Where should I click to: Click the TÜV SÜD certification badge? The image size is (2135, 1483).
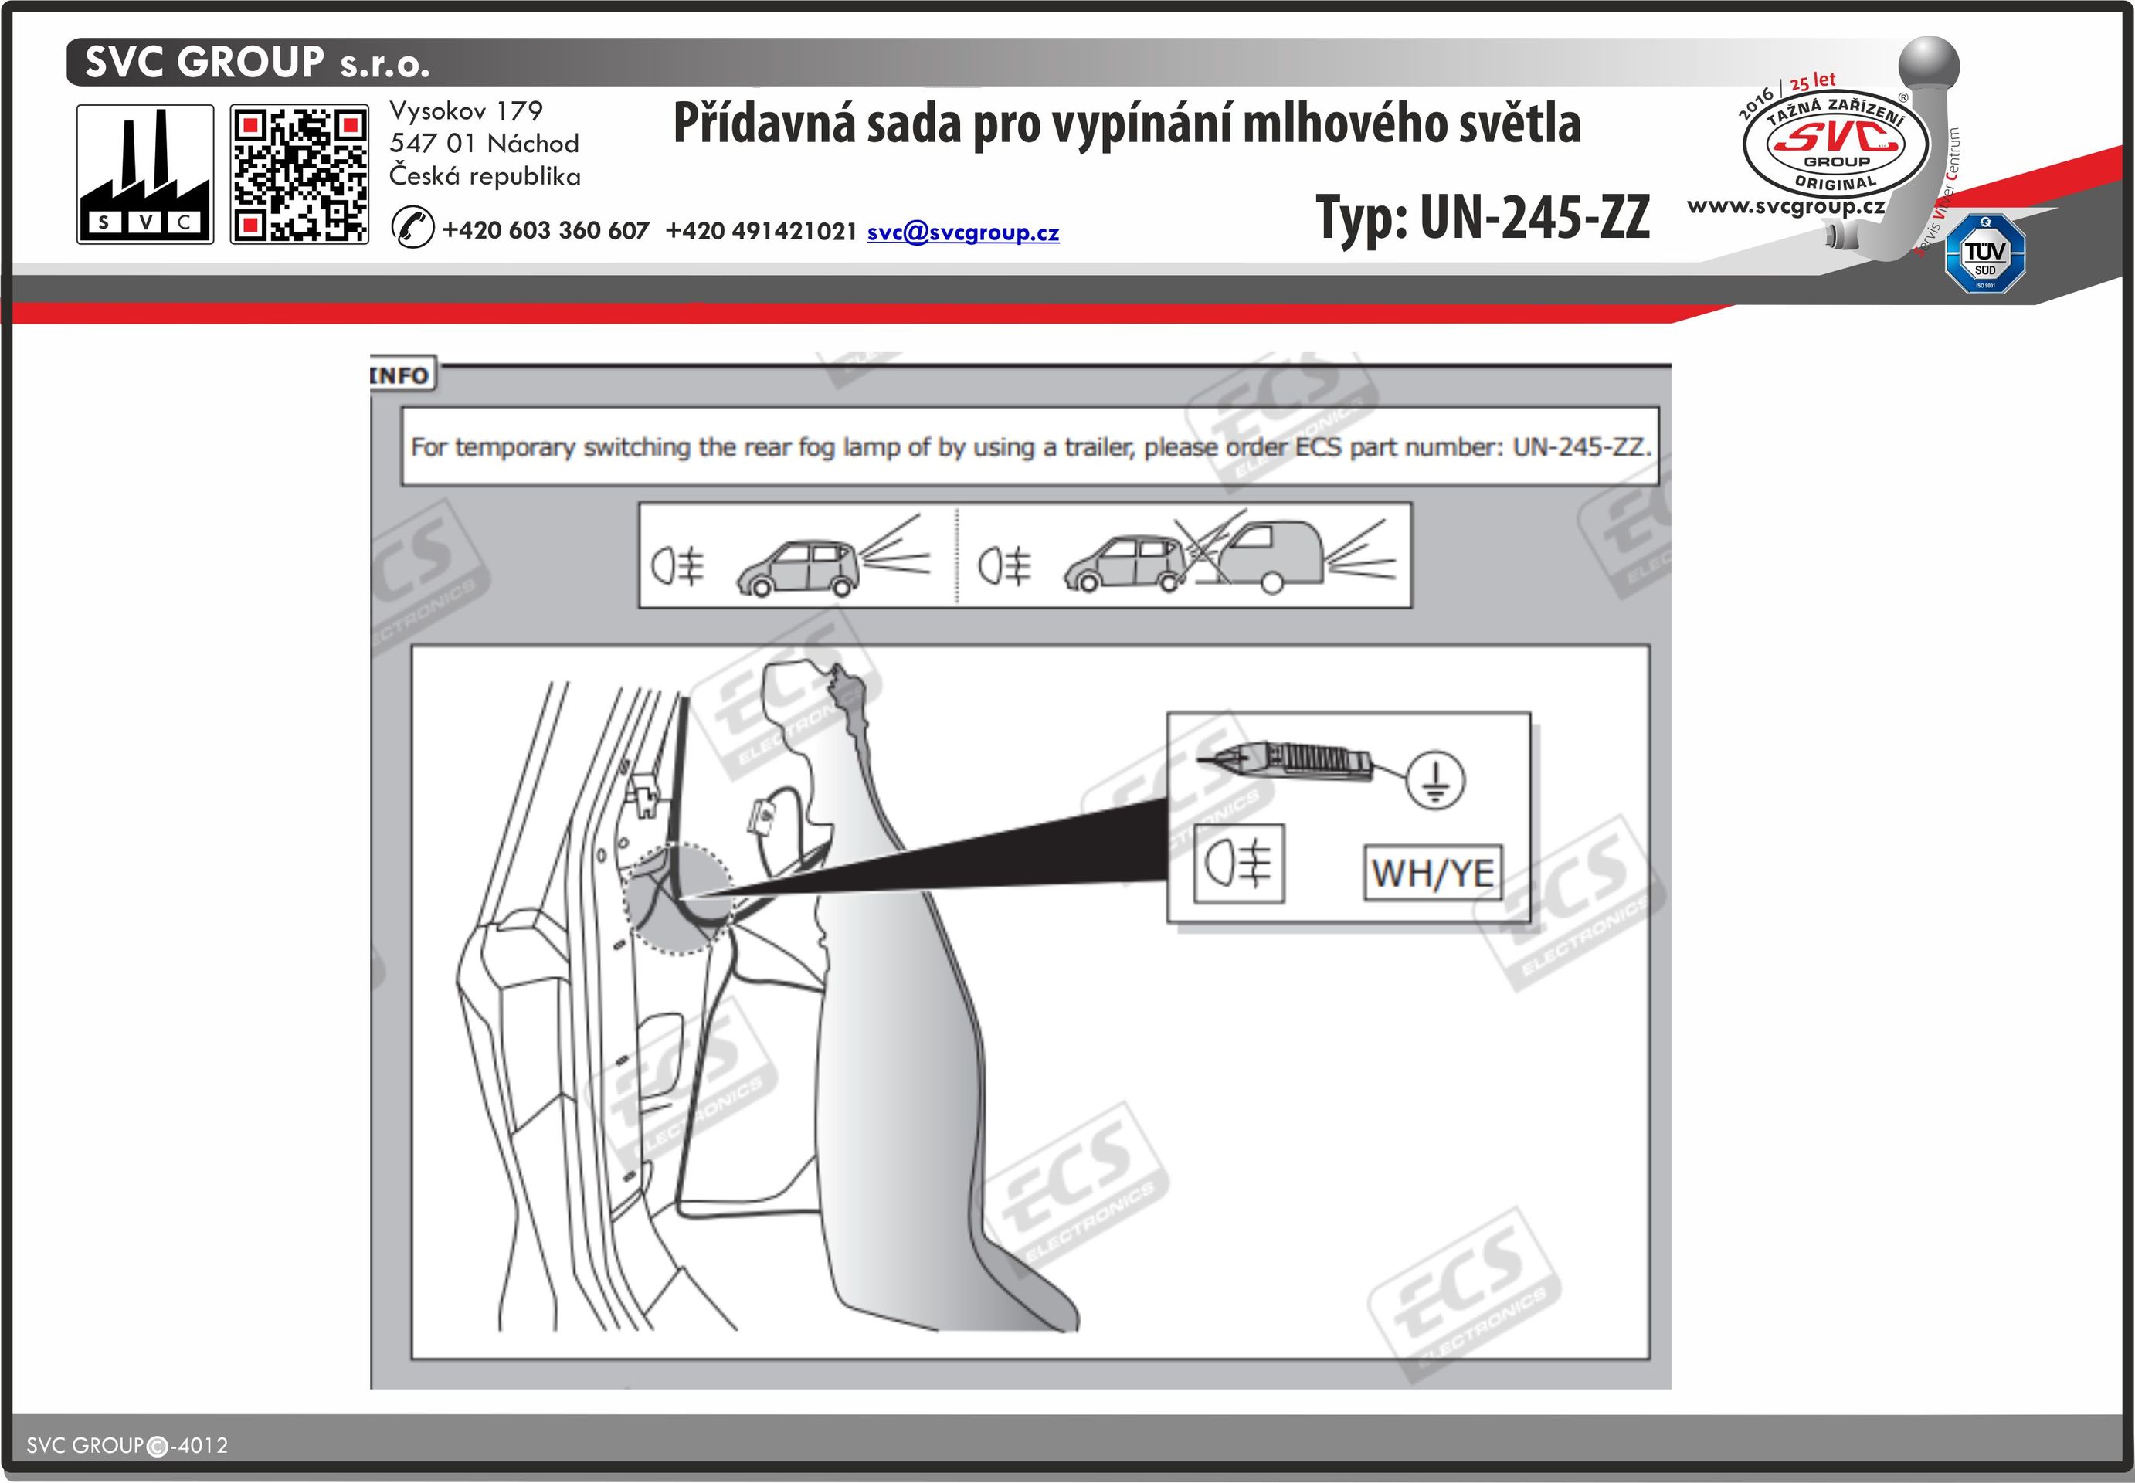click(1985, 253)
